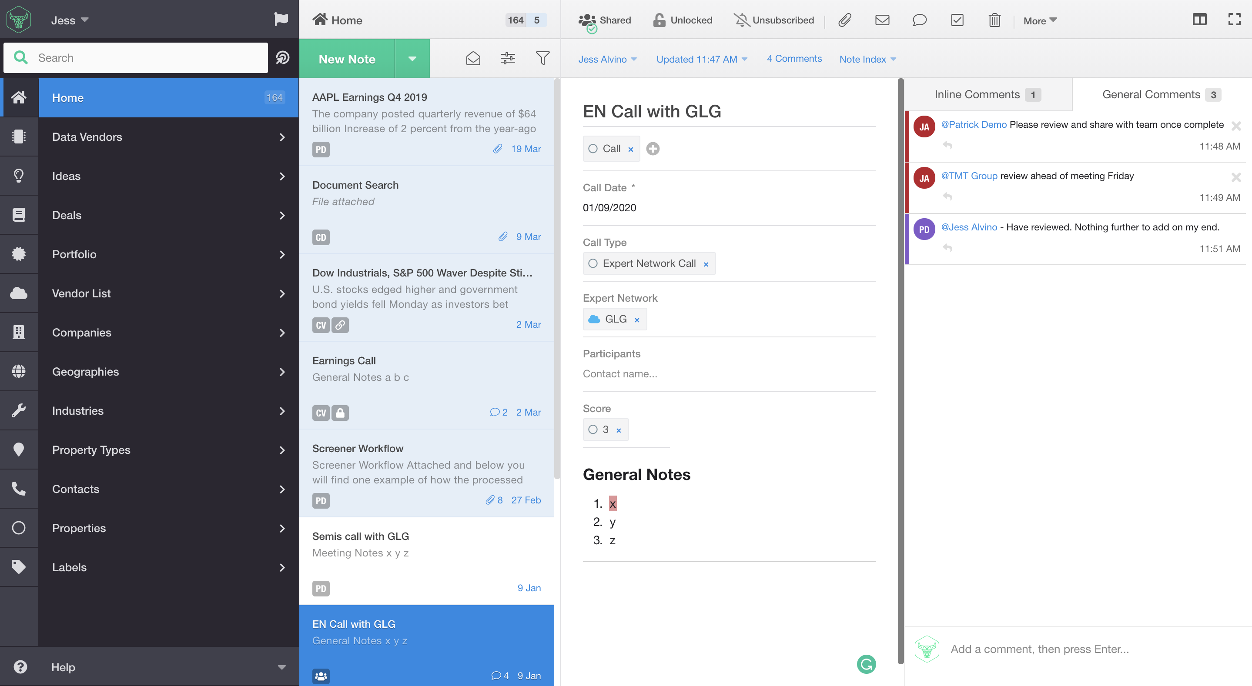
Task: Click the 4 Comments link
Action: 794,59
